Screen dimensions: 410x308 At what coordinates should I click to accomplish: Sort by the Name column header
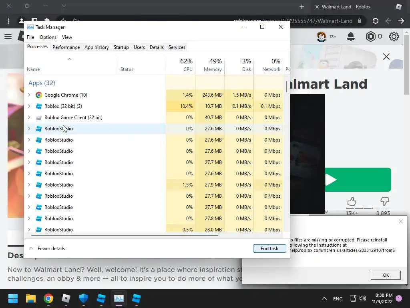(x=71, y=65)
